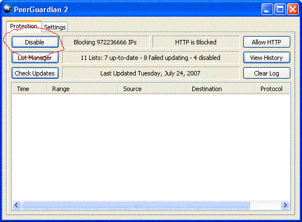Click the right scroll arrow
The image size is (302, 222).
[x=285, y=205]
